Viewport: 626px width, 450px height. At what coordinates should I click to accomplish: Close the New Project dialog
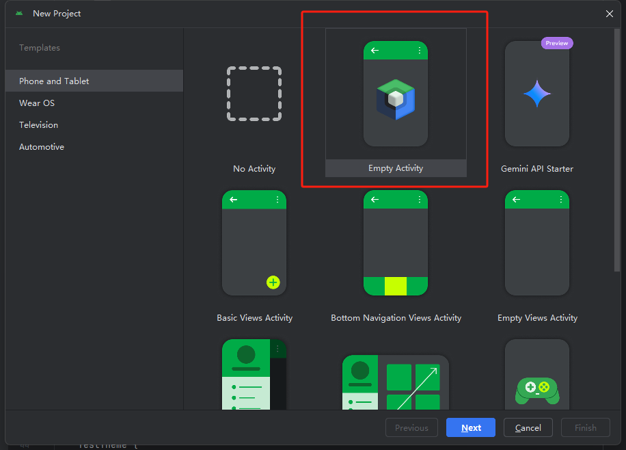(x=609, y=14)
